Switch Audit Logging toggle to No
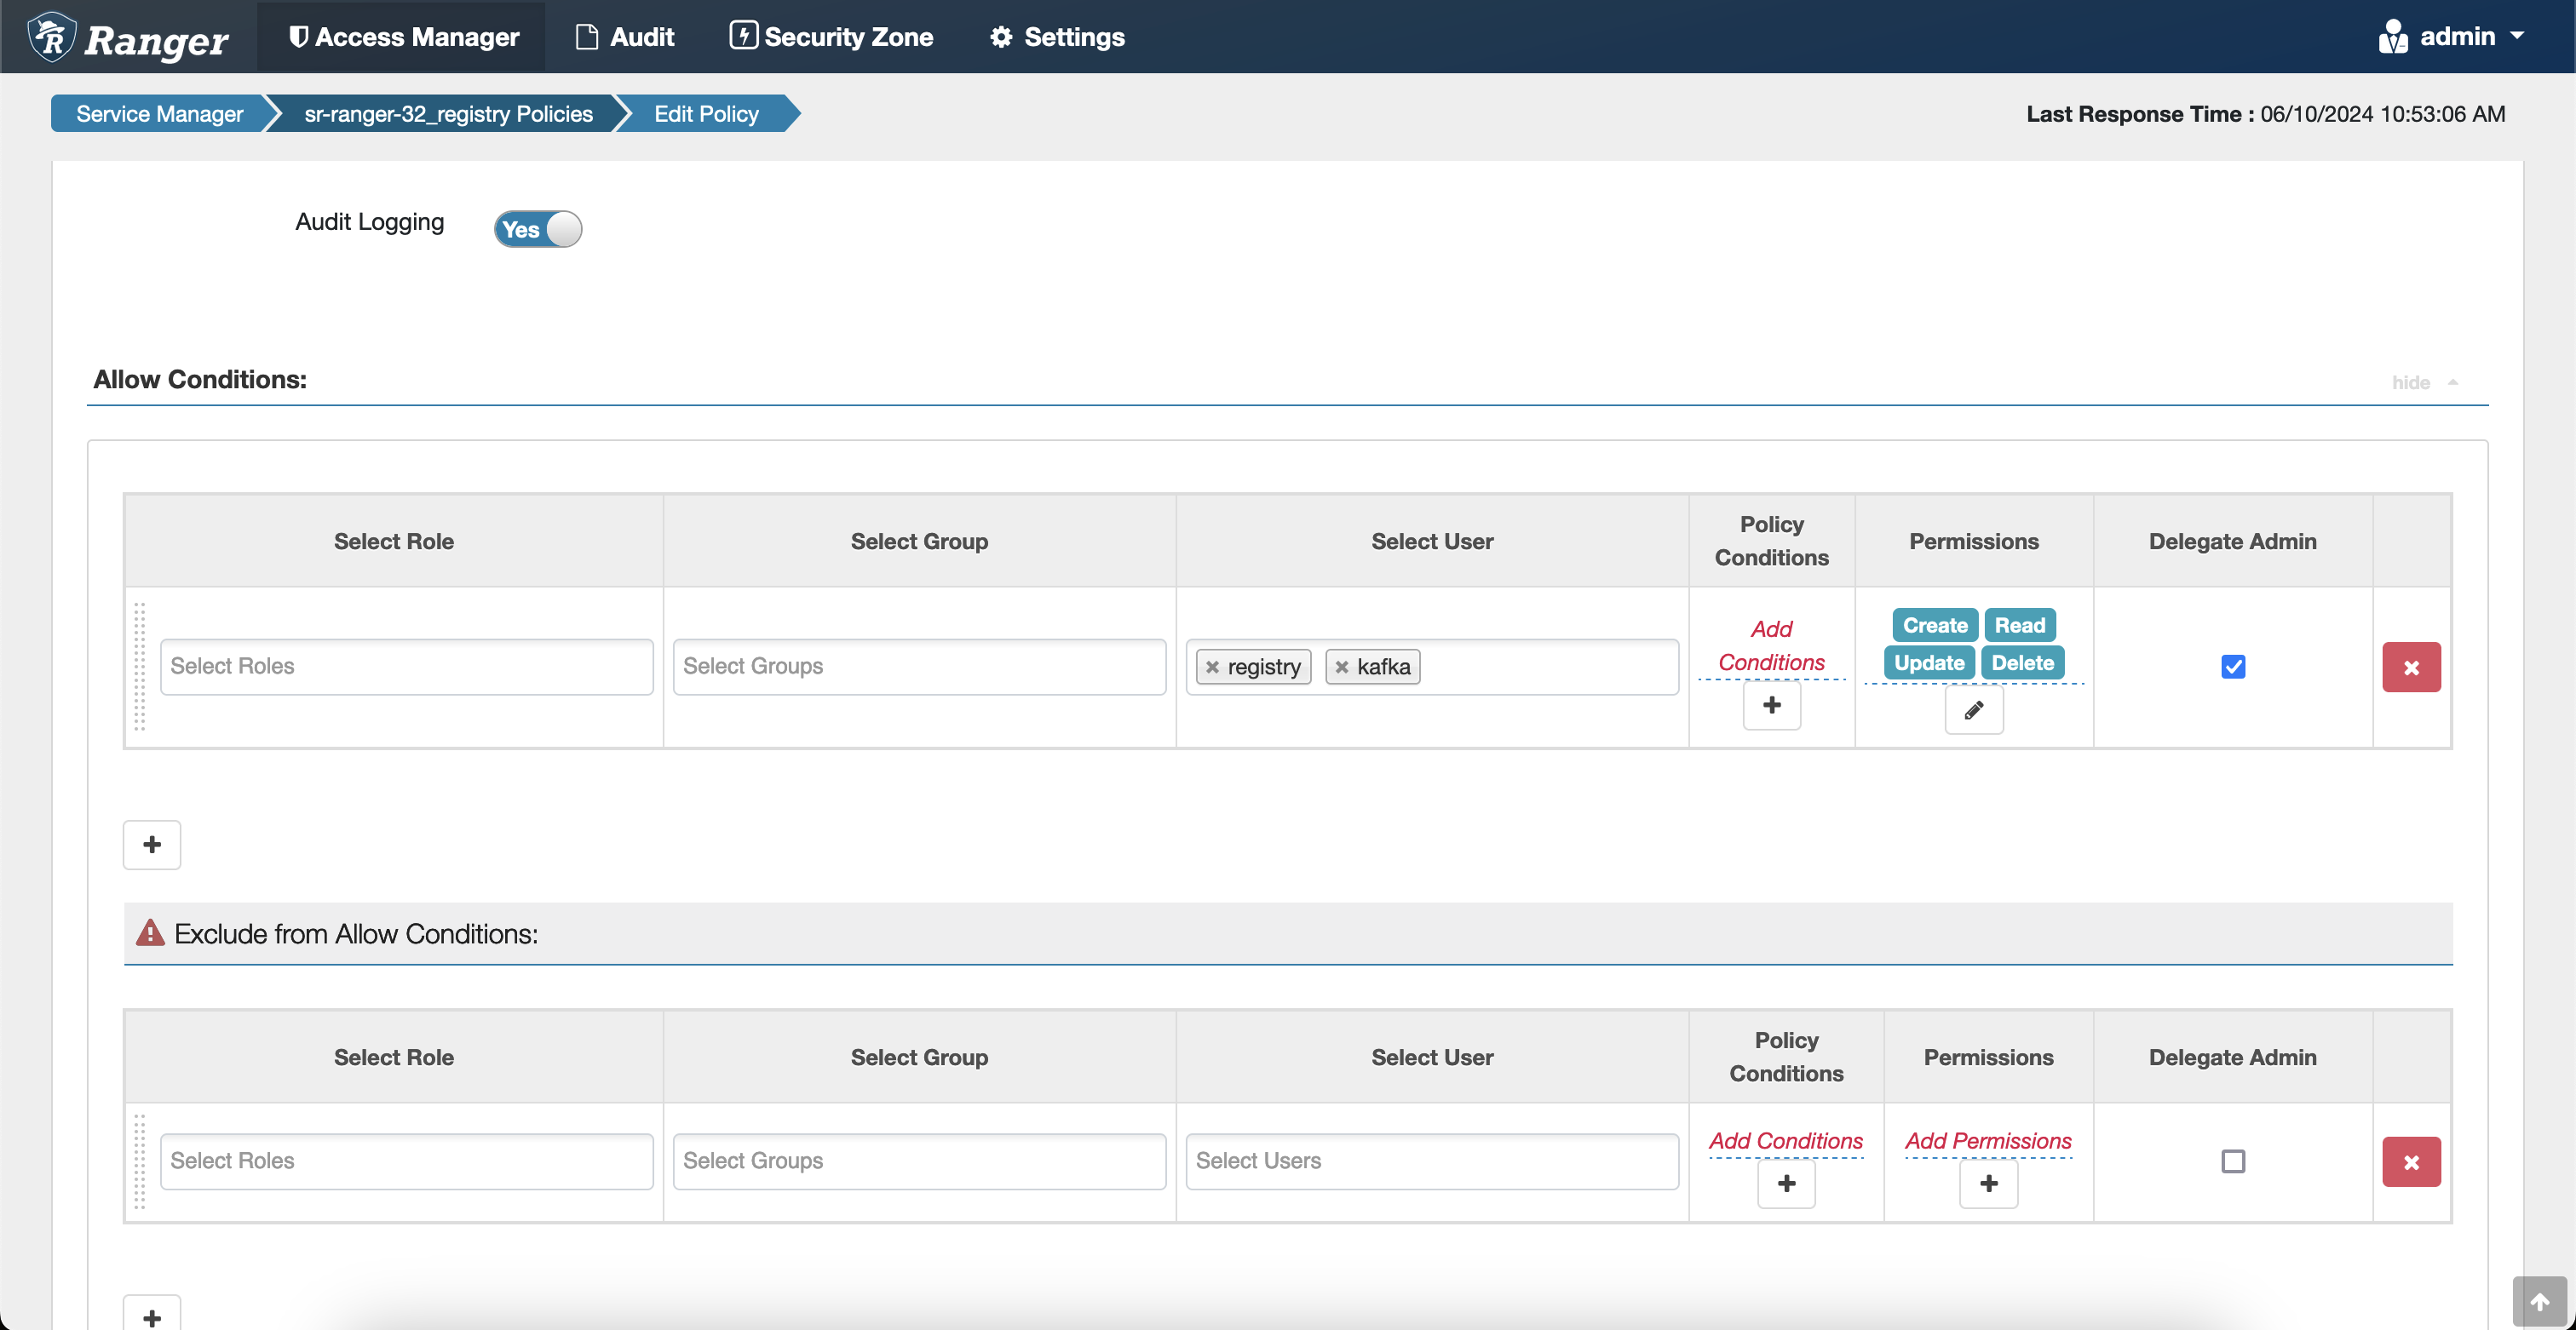Screen dimensions: 2576x1330 click(538, 229)
